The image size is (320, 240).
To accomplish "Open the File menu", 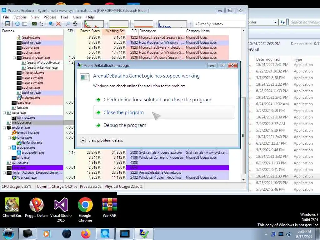I will click(x=6, y=17).
